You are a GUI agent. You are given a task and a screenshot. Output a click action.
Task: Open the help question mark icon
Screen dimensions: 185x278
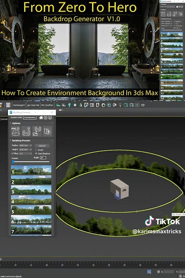click(45, 118)
